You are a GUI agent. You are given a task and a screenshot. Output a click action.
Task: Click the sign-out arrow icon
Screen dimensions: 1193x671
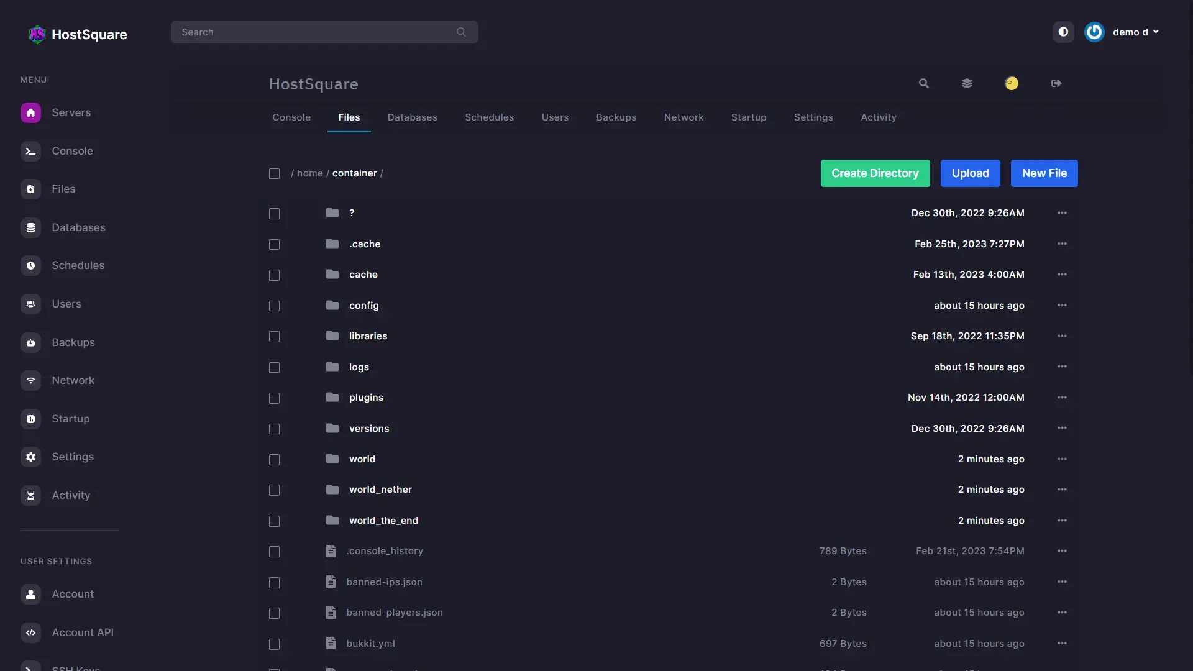tap(1056, 83)
